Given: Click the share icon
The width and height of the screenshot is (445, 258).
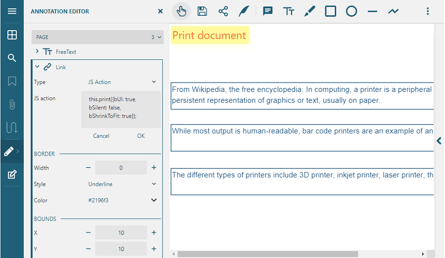Looking at the screenshot, I should pyautogui.click(x=223, y=11).
